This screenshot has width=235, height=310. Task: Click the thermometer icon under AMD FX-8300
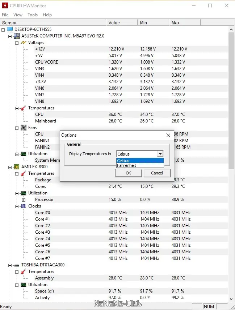click(x=24, y=173)
